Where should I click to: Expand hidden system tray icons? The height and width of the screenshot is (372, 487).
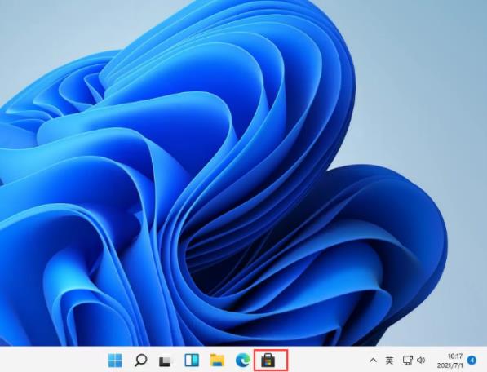click(373, 361)
